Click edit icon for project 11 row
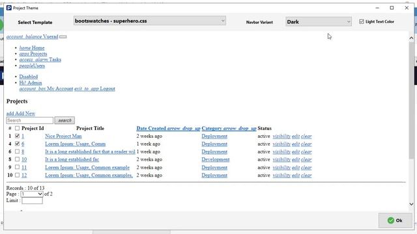The width and height of the screenshot is (417, 234). point(296,168)
